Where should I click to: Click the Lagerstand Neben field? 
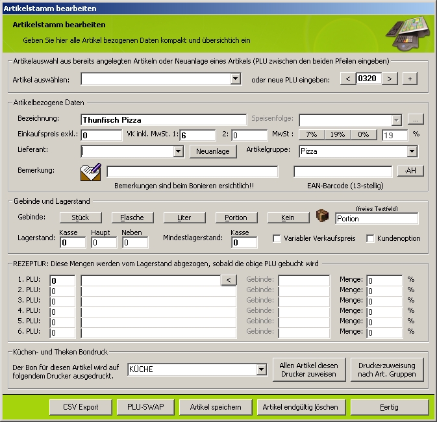[136, 243]
